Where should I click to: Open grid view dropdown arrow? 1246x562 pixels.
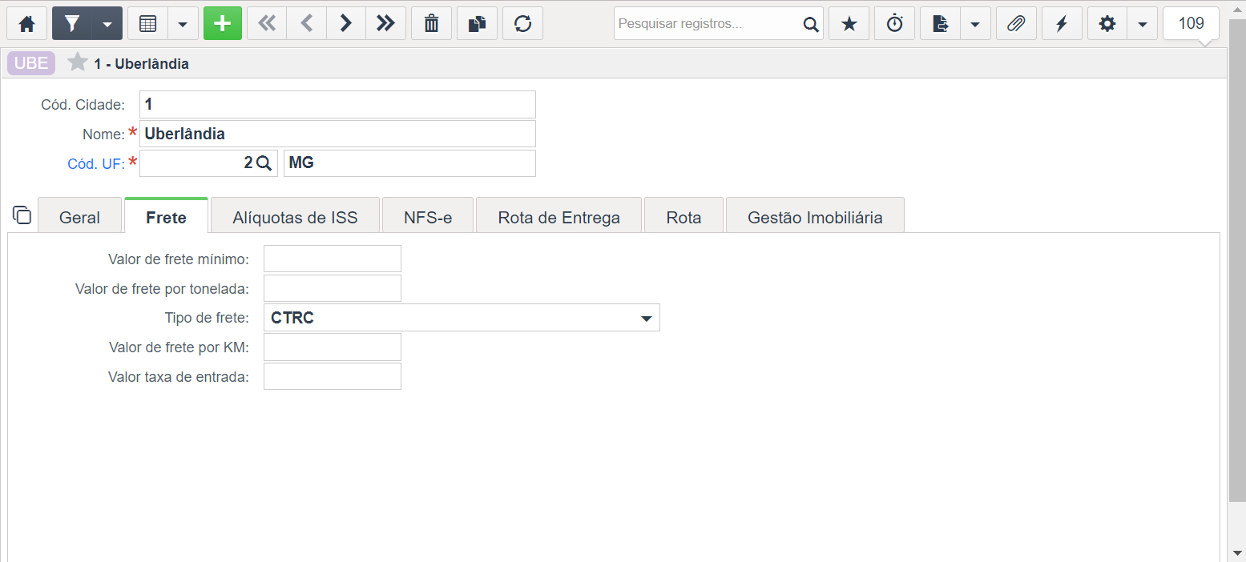[x=183, y=24]
